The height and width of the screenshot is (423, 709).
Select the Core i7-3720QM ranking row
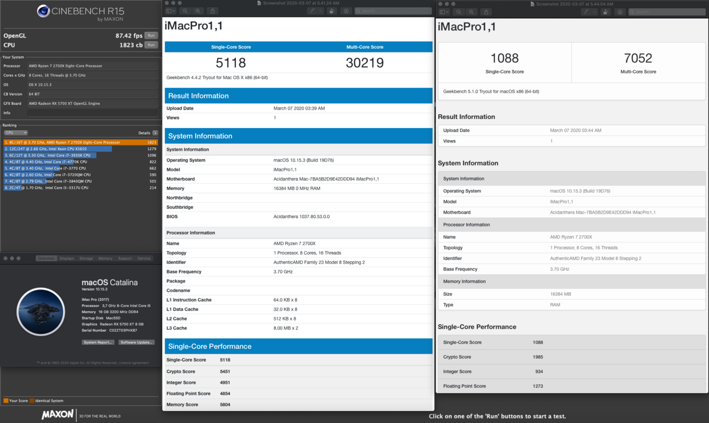click(x=81, y=174)
